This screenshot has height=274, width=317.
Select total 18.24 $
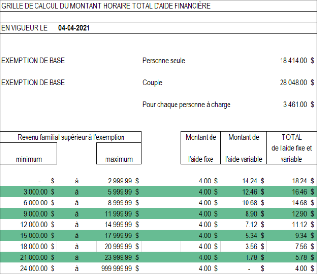303,181
